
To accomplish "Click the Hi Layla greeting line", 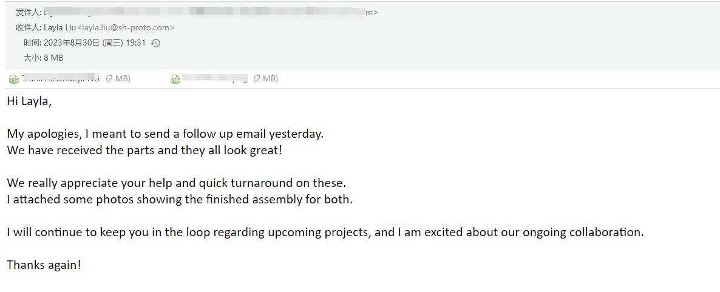I will click(x=29, y=102).
